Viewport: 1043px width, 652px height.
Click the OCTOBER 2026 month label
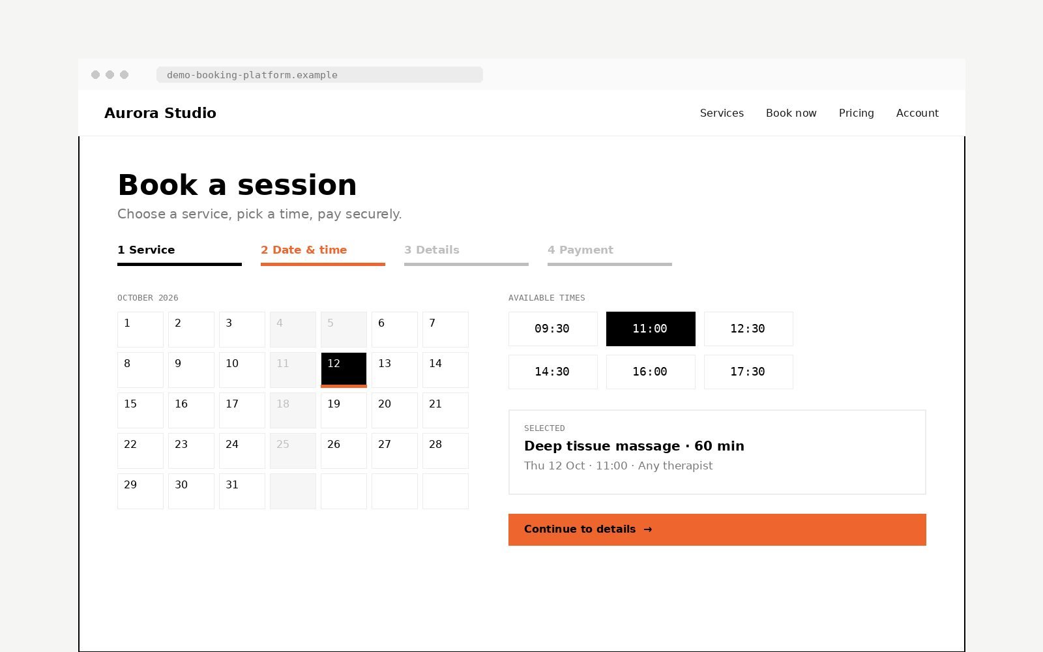[x=148, y=298]
